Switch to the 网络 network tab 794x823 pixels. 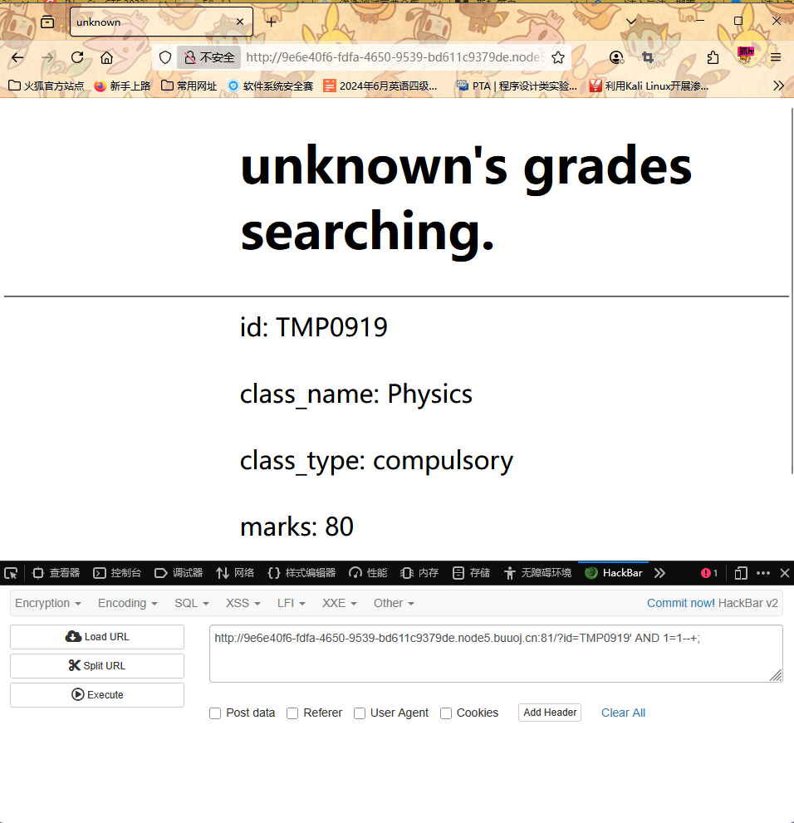coord(235,573)
